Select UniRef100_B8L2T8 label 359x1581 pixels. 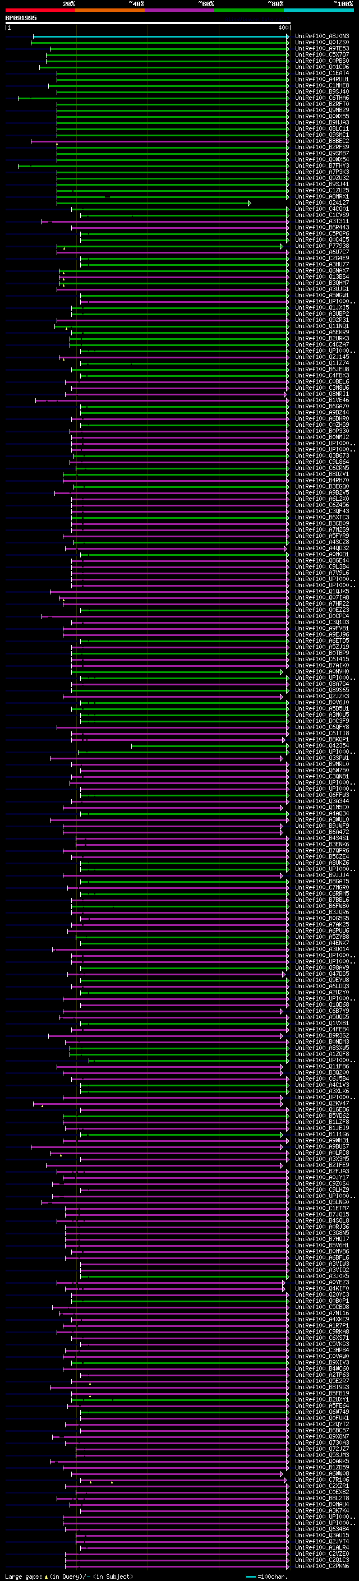pos(322,1498)
